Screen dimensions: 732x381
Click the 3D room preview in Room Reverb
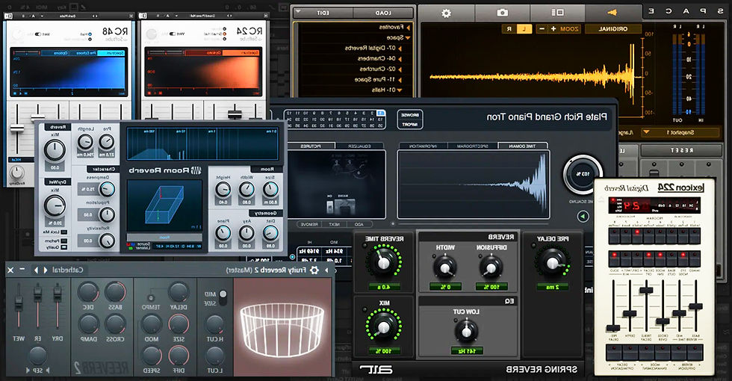164,205
